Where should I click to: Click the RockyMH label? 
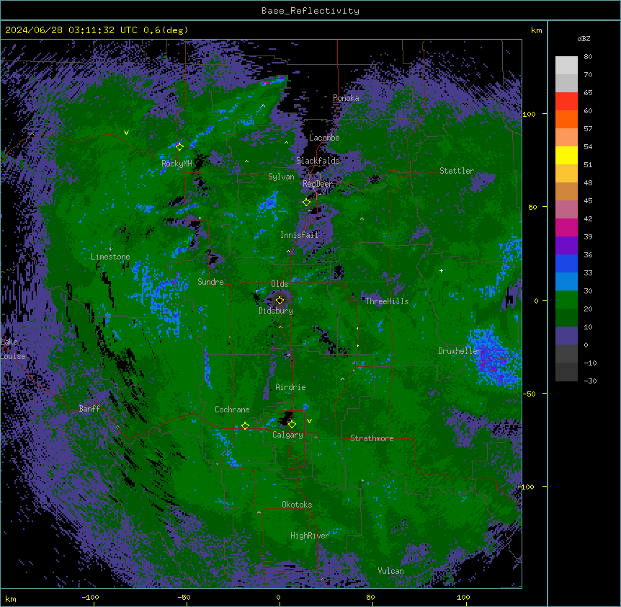click(177, 164)
